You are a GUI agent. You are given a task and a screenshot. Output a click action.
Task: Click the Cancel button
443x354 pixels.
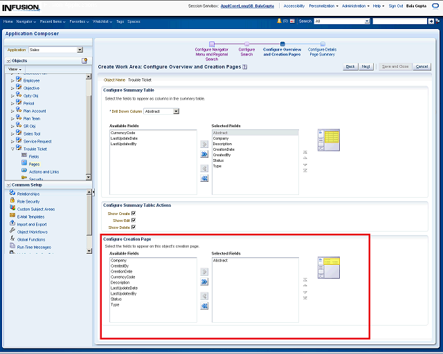tap(422, 66)
